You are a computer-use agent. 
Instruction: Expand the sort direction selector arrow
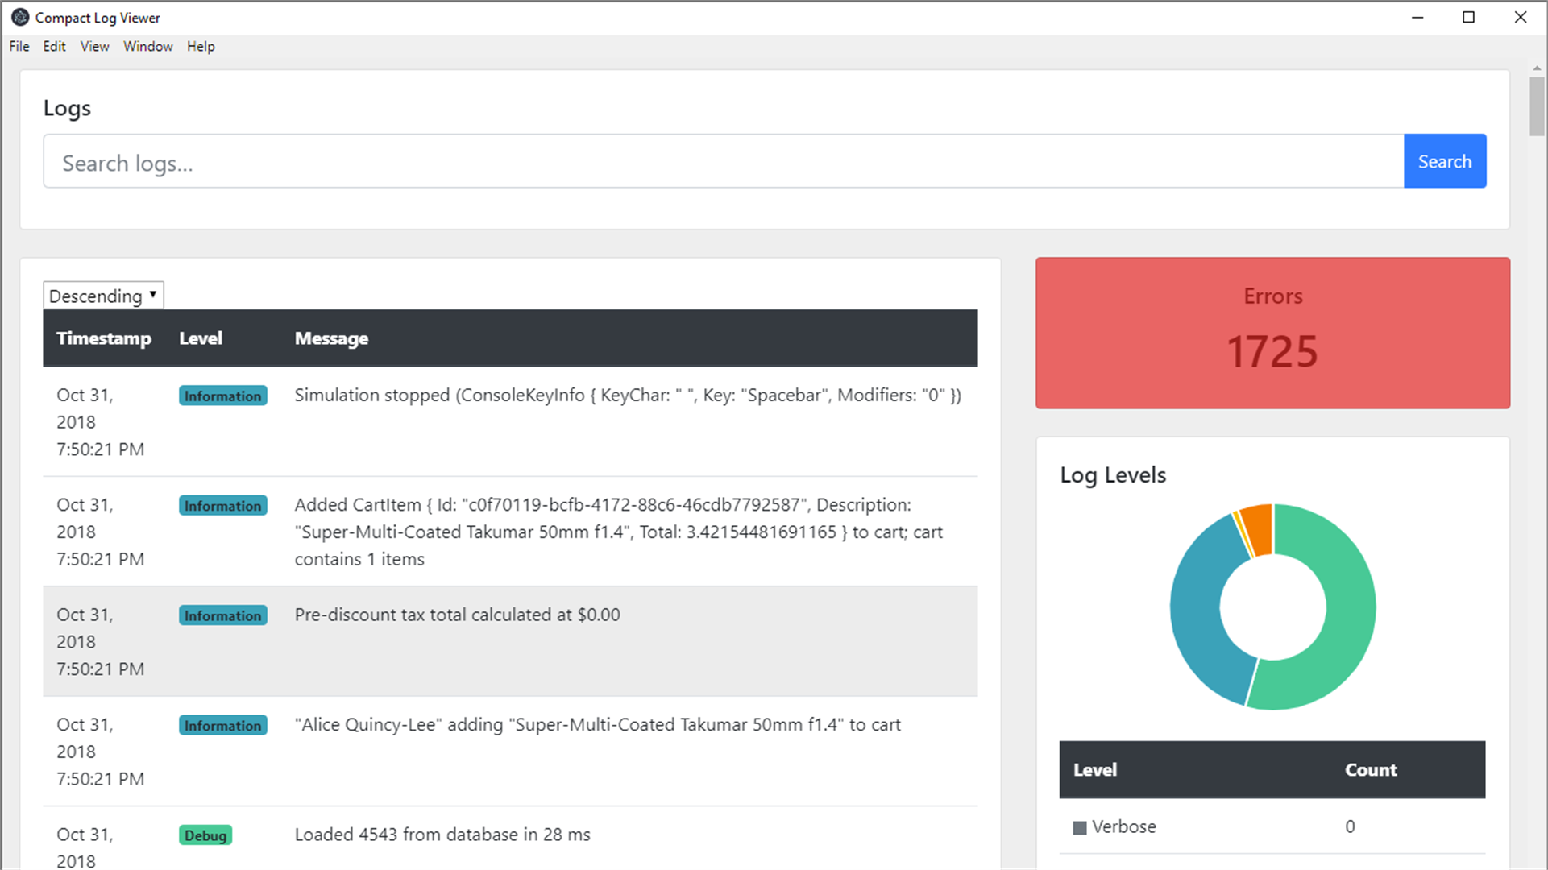(x=151, y=295)
